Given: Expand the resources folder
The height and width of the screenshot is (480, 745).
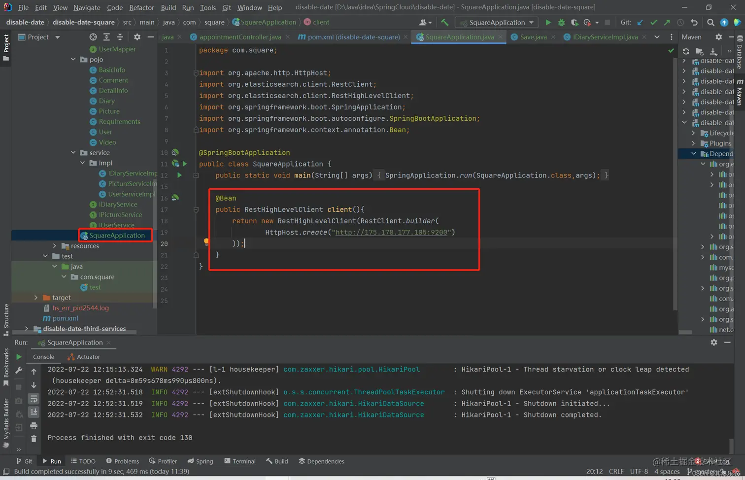Looking at the screenshot, I should click(x=55, y=245).
